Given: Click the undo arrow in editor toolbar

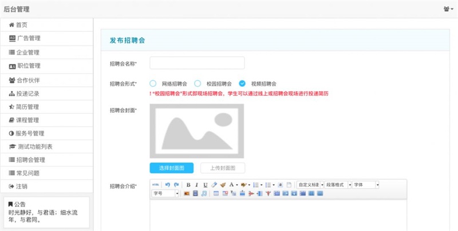Looking at the screenshot, I should 167,185.
